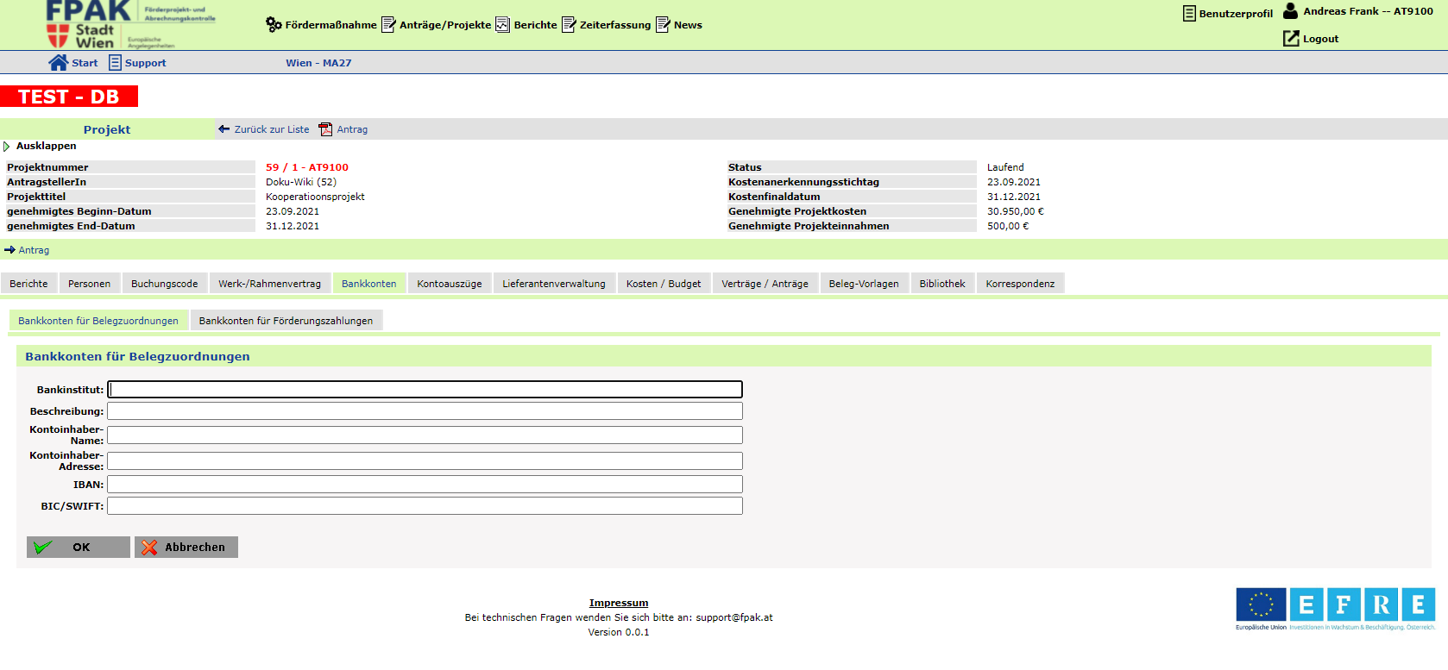
Task: Click the Zeiterfassung document icon
Action: 569,24
